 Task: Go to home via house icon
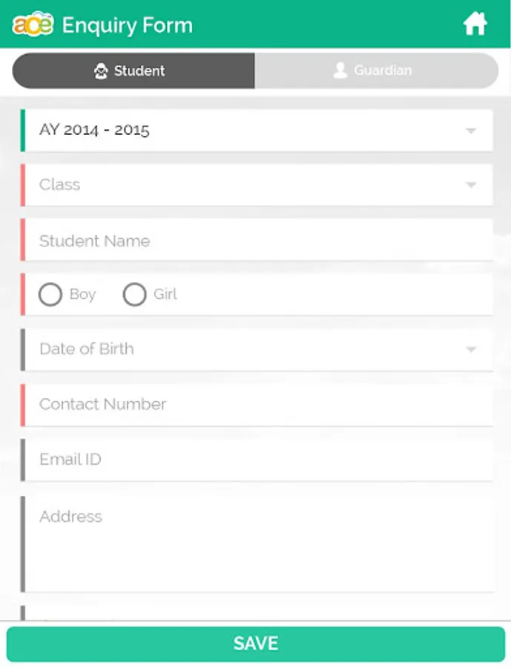coord(475,24)
